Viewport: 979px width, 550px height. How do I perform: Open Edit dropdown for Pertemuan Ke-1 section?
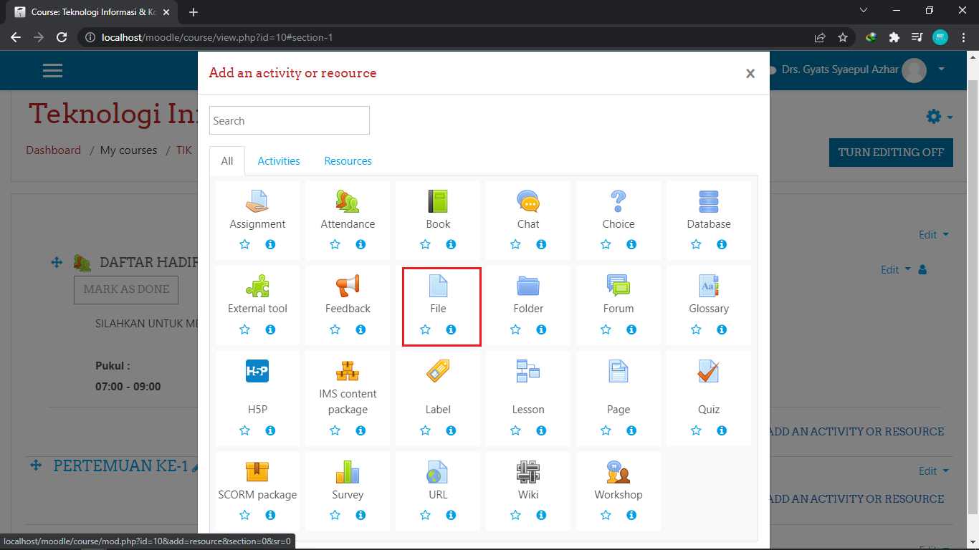point(934,471)
